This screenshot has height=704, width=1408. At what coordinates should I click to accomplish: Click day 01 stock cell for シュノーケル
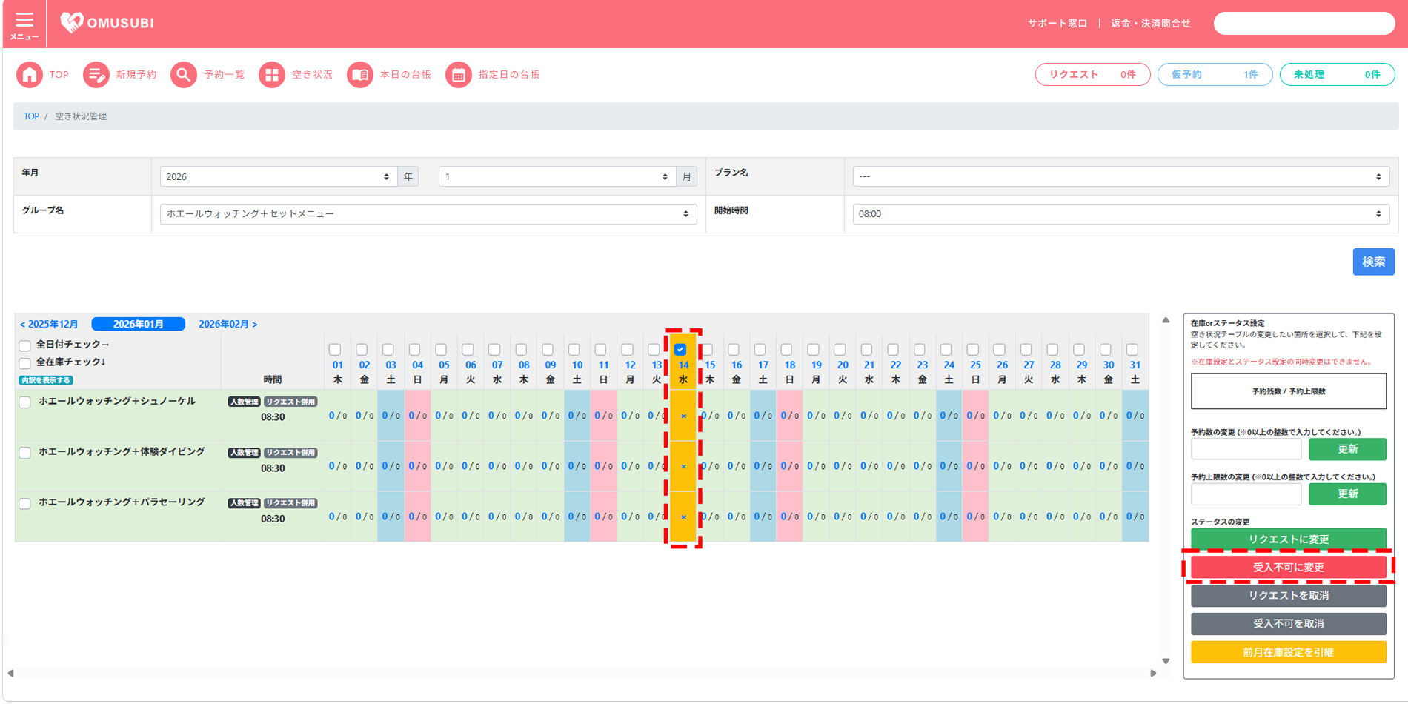click(x=337, y=416)
